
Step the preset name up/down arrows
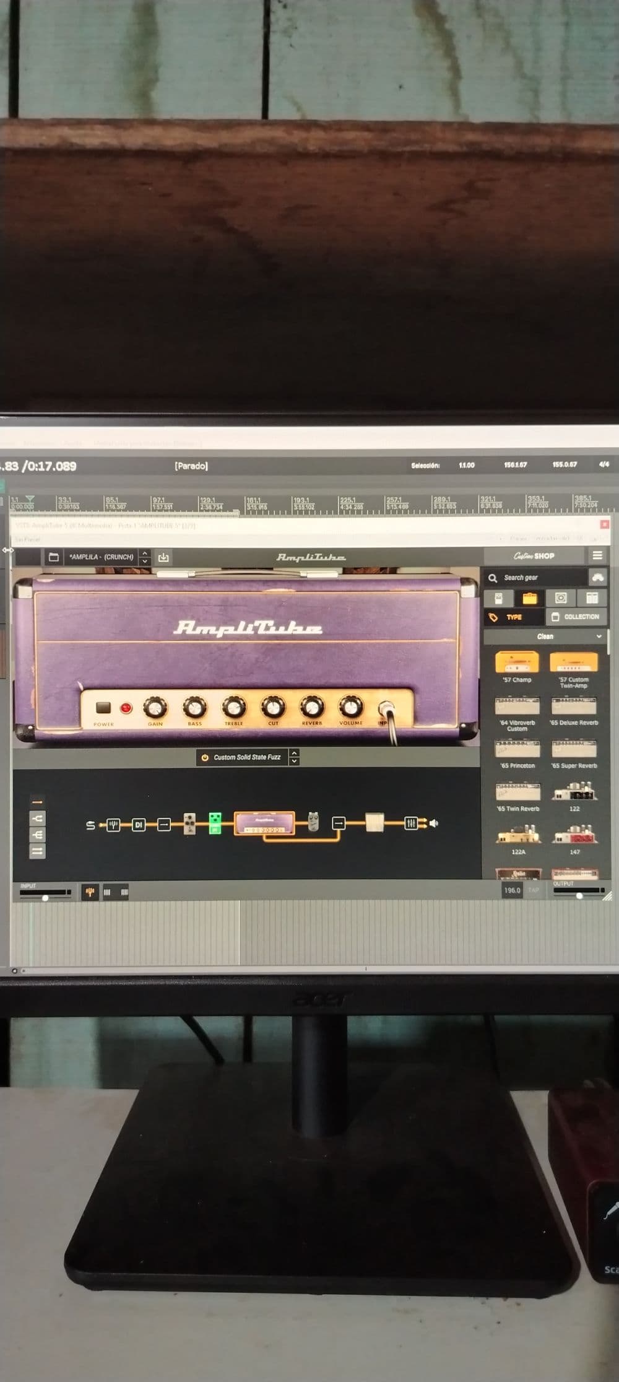pos(144,557)
